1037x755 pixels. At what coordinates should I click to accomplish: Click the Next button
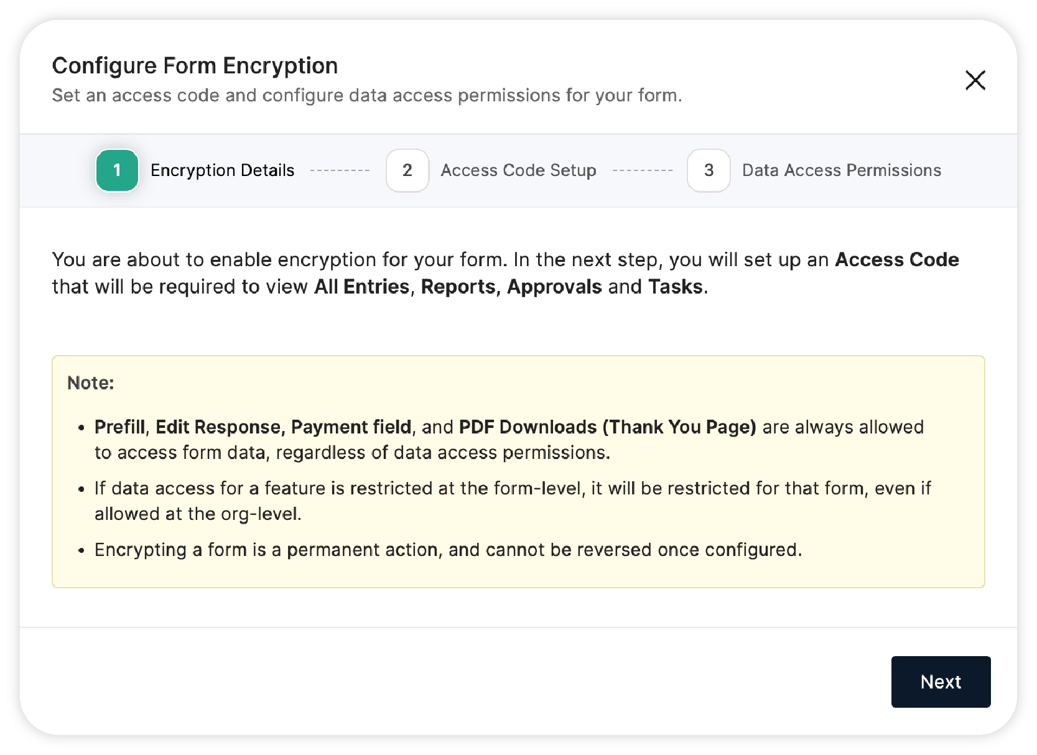941,682
